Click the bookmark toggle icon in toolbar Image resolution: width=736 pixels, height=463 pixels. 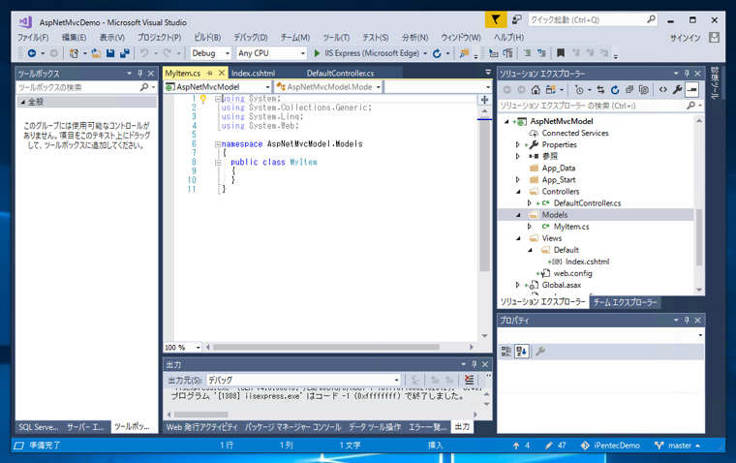point(561,53)
